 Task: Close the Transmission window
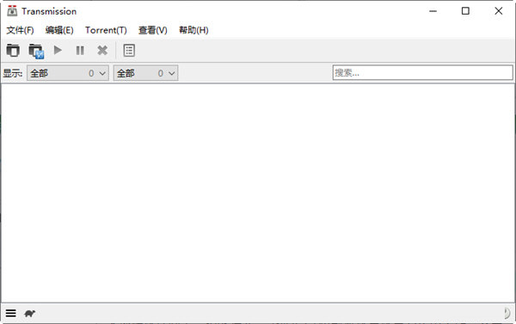(x=499, y=11)
